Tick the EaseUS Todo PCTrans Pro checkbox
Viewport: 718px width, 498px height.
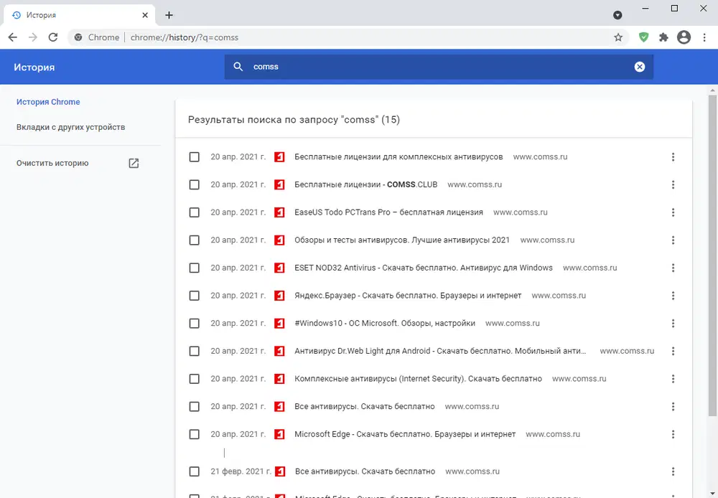194,212
